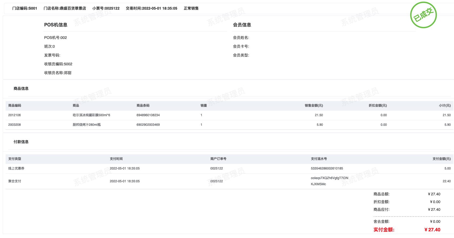This screenshot has height=238, width=454.
Task: Click the 商品条码 column header
Action: 143,106
